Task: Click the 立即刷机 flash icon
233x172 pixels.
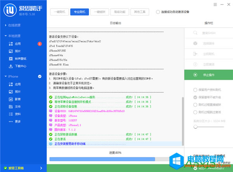Action: tap(195, 54)
